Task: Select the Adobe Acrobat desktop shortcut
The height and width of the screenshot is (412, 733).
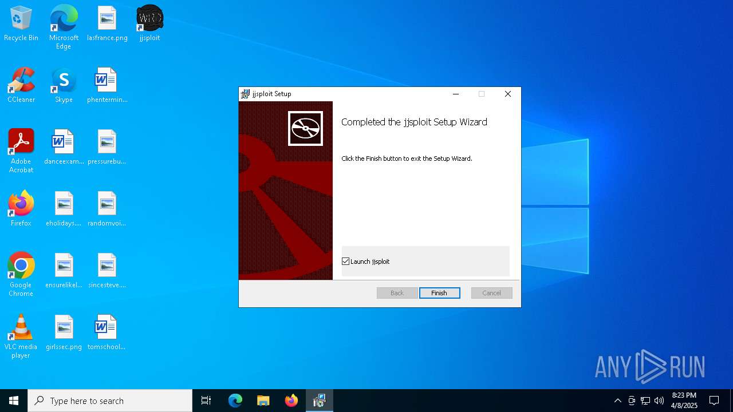Action: [x=21, y=151]
